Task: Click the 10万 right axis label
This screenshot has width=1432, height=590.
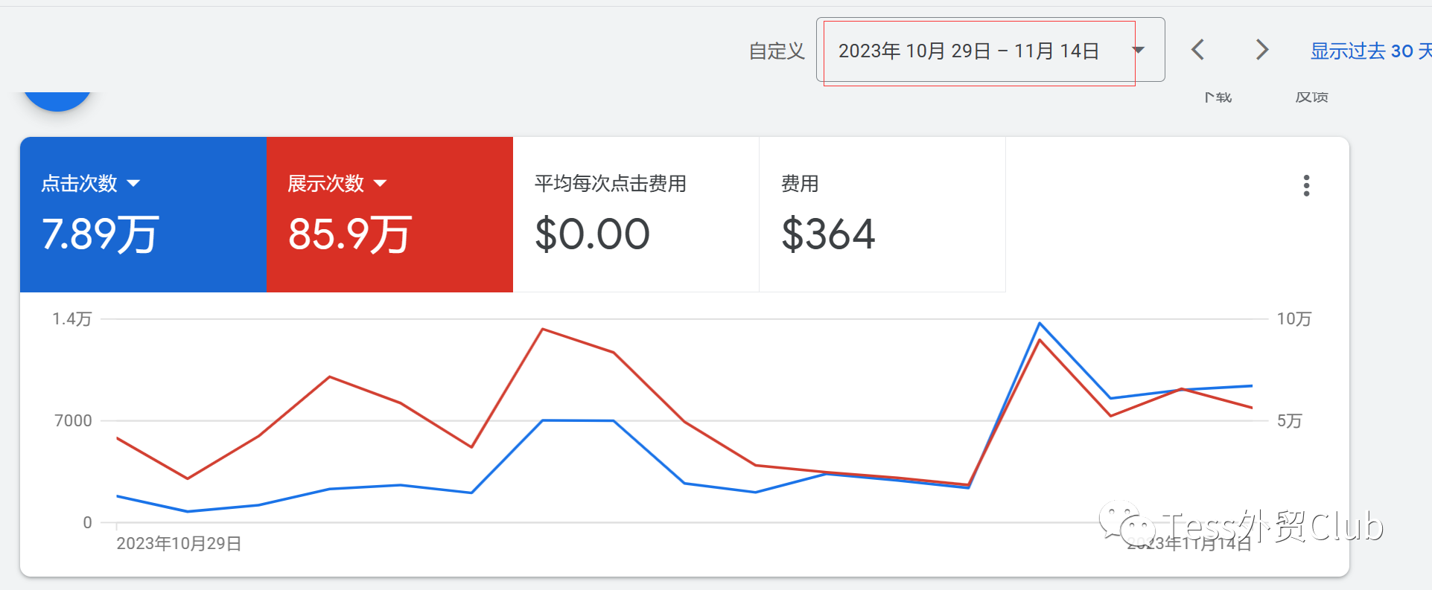Action: click(1294, 319)
